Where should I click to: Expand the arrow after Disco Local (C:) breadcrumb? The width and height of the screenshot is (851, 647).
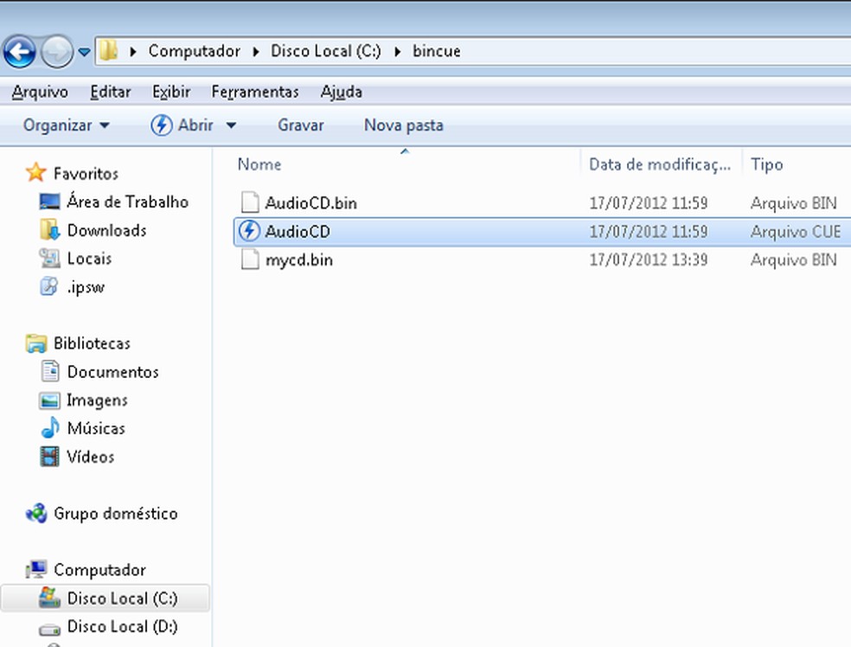click(398, 52)
